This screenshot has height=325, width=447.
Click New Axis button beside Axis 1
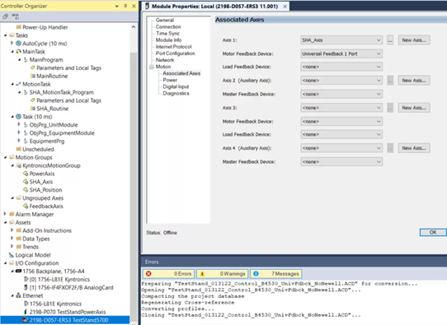coord(414,40)
